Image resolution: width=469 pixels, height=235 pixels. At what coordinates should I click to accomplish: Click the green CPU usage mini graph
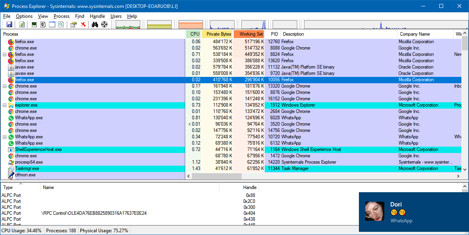tap(128, 25)
